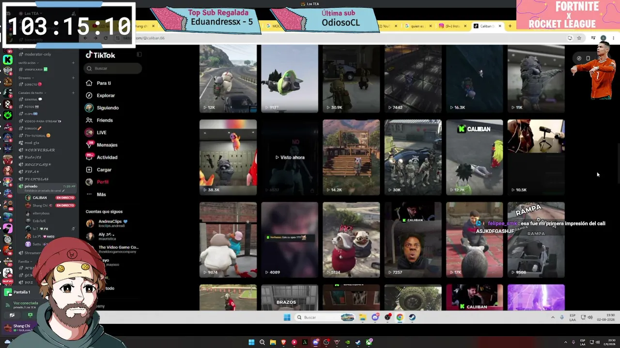
Task: Click the inner Windows Start button
Action: tap(287, 318)
